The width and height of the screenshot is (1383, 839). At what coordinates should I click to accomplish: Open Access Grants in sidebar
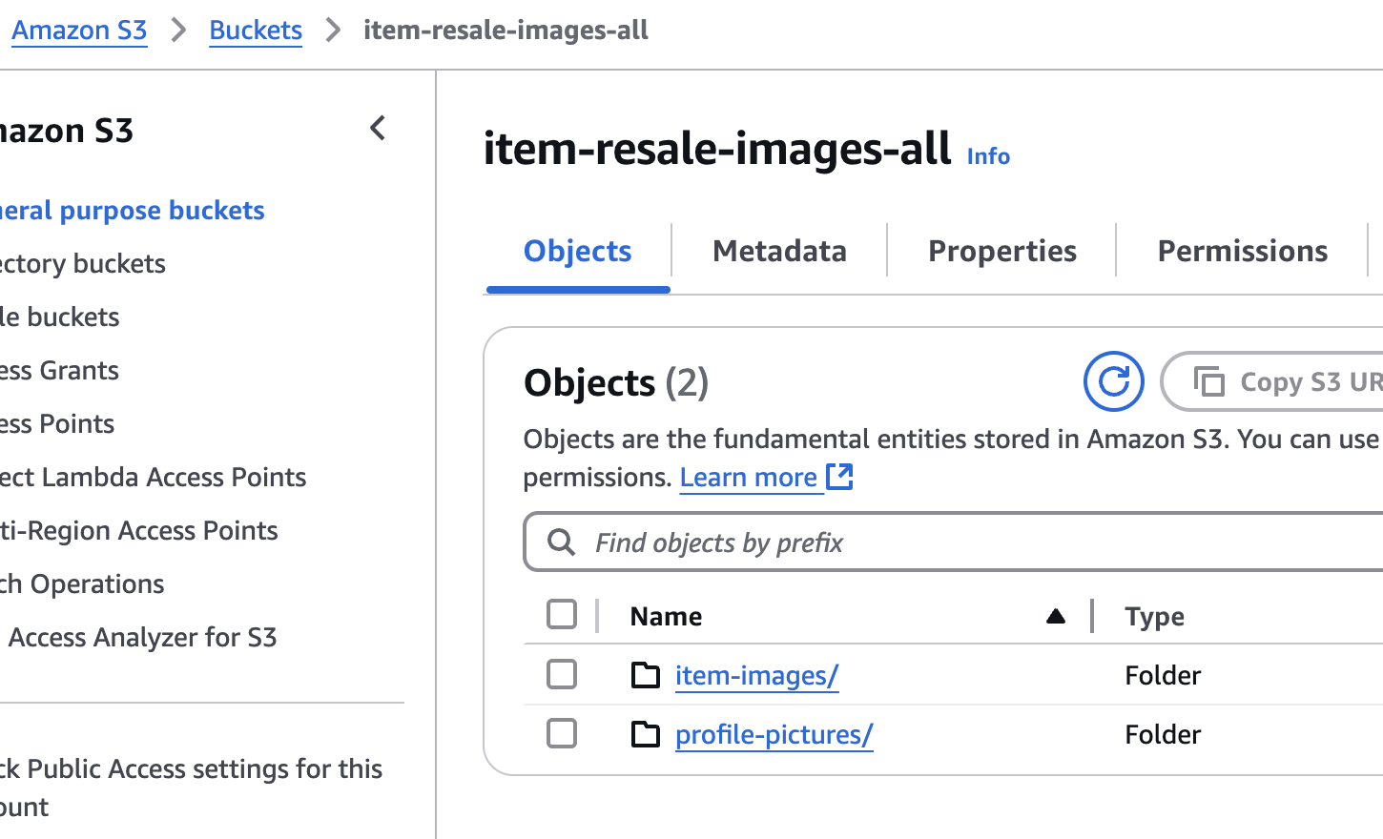pos(59,370)
